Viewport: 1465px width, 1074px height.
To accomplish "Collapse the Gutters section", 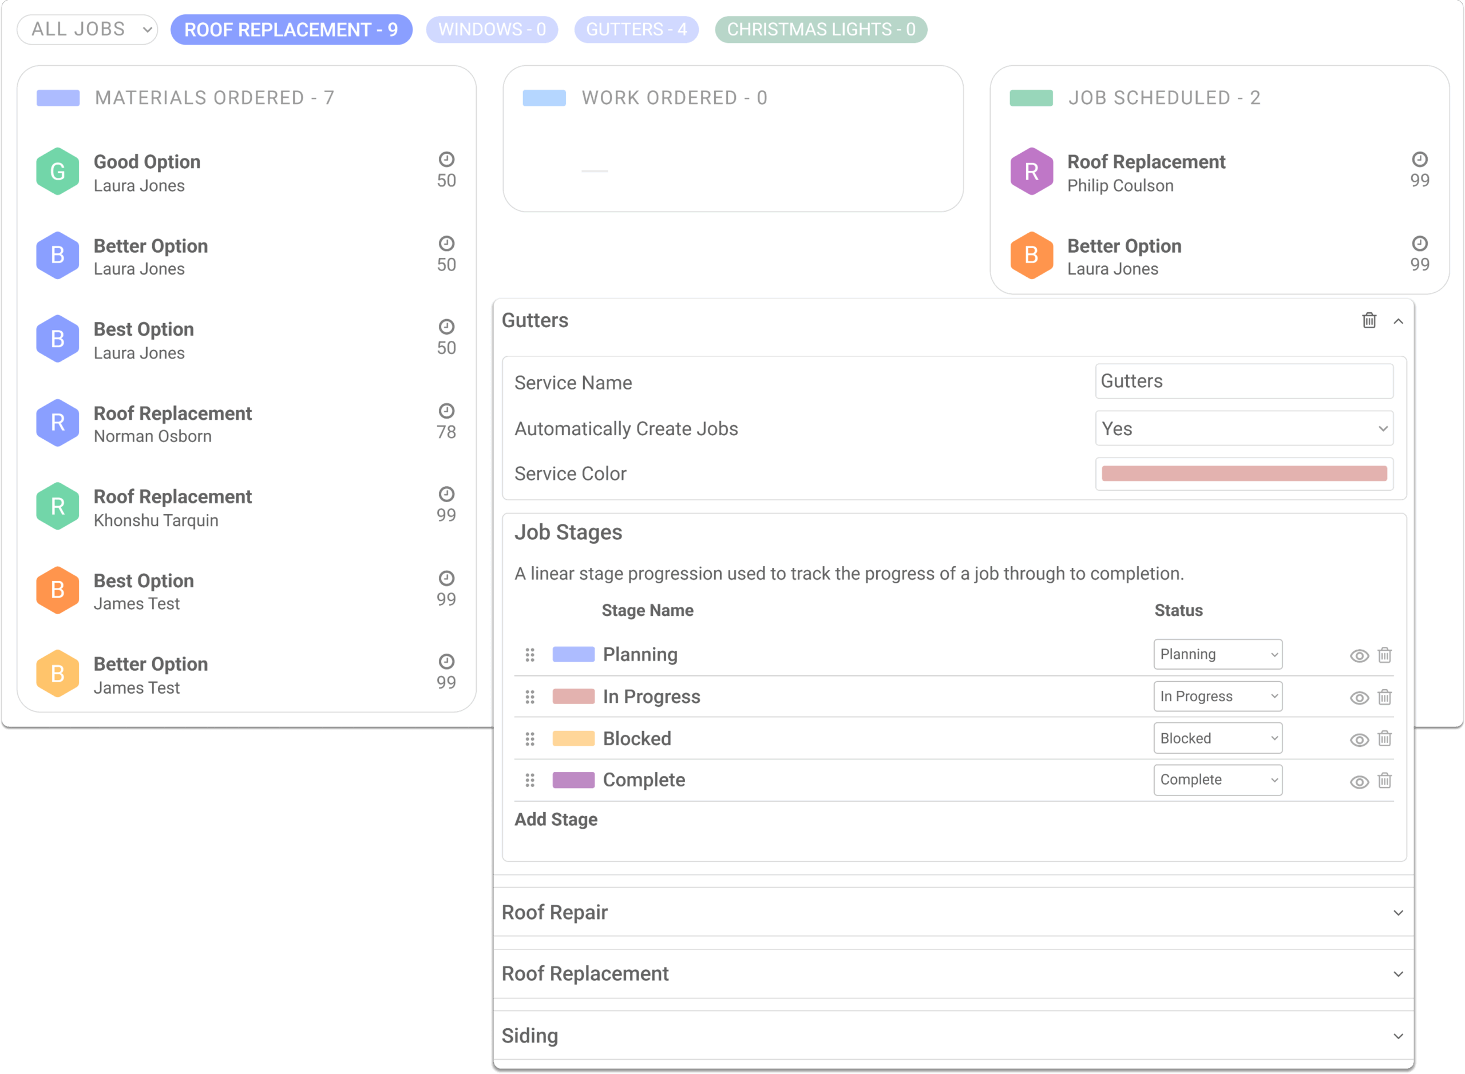I will [1399, 321].
